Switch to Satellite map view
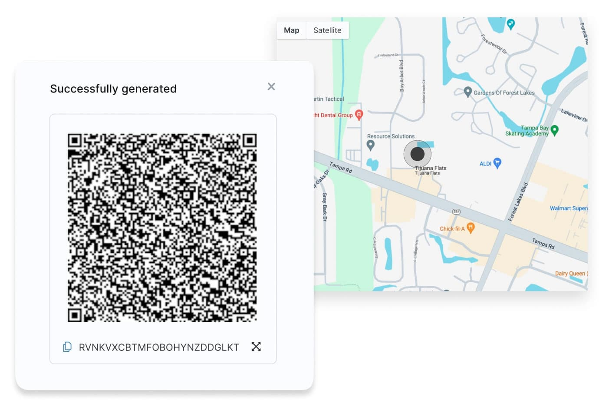This screenshot has height=403, width=599. click(x=327, y=30)
